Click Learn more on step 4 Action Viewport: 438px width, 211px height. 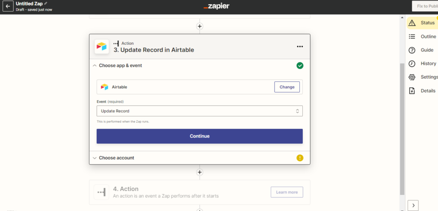(287, 192)
